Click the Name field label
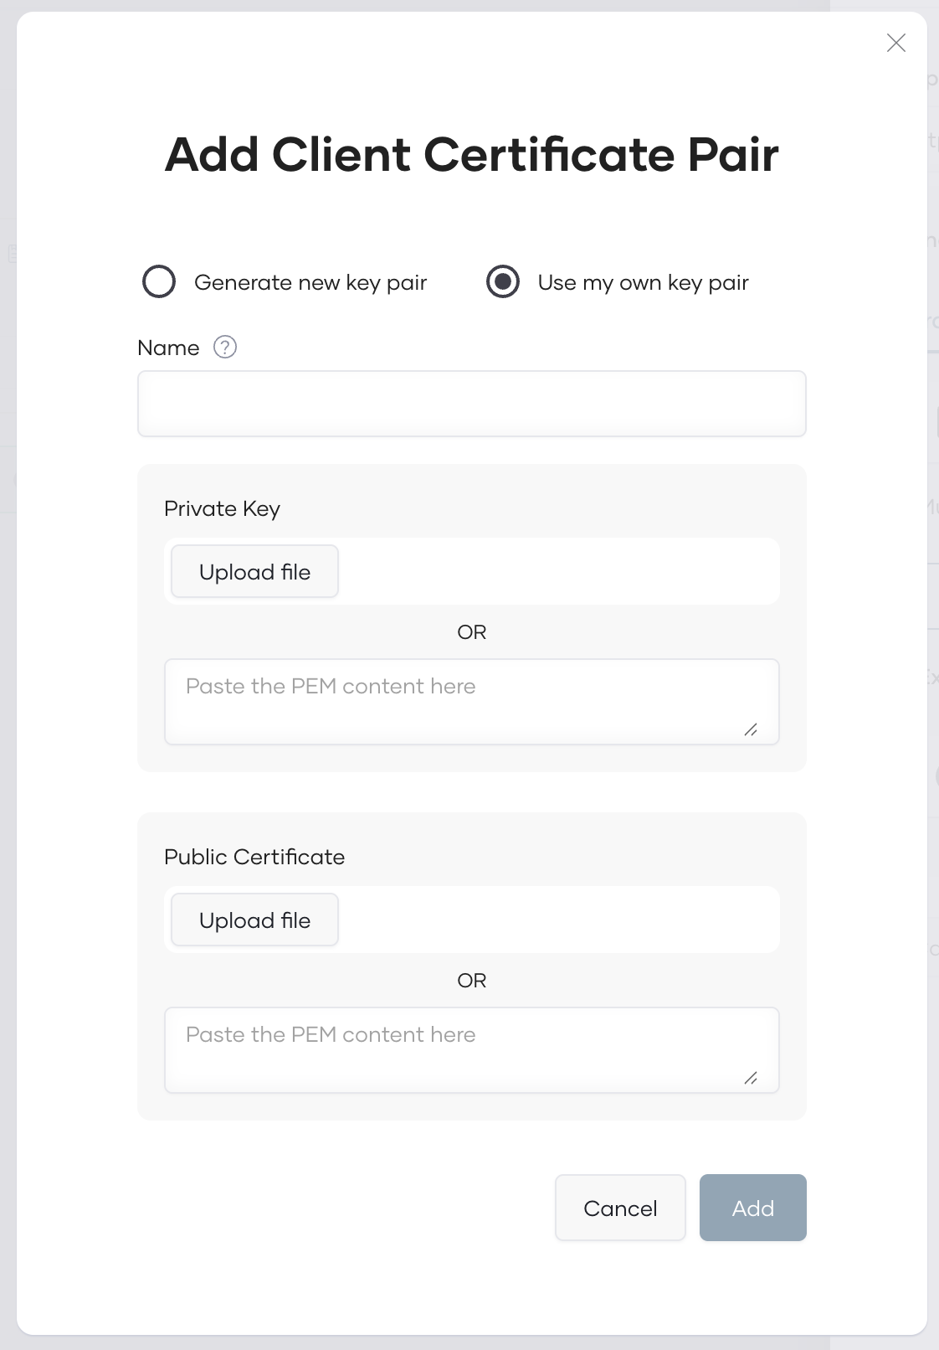The width and height of the screenshot is (939, 1350). pos(168,348)
